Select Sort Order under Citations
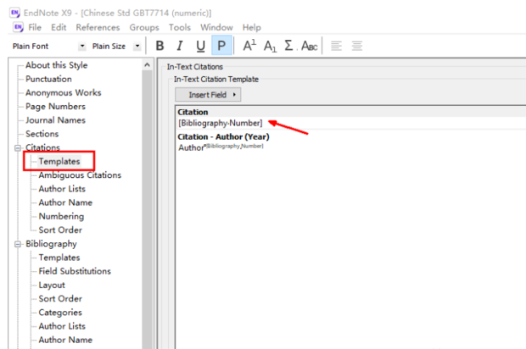The height and width of the screenshot is (349, 526). click(x=60, y=230)
